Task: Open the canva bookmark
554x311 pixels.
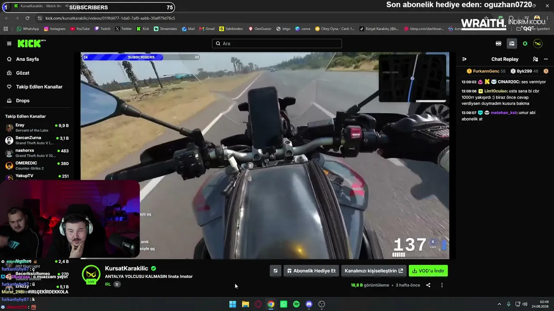Action: click(303, 29)
